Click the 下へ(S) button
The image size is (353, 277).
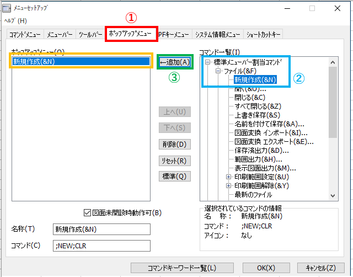click(175, 128)
